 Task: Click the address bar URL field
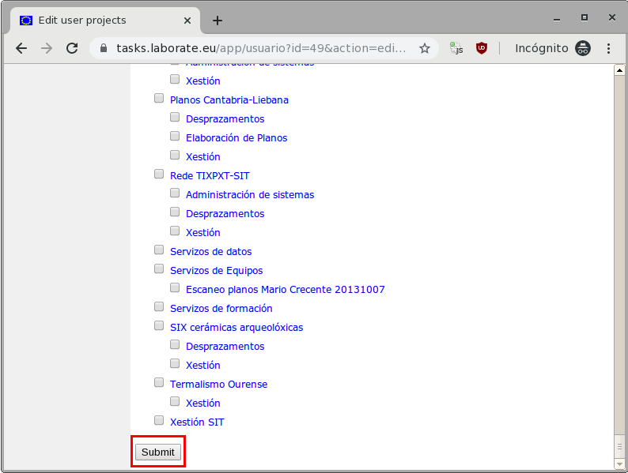[x=261, y=48]
